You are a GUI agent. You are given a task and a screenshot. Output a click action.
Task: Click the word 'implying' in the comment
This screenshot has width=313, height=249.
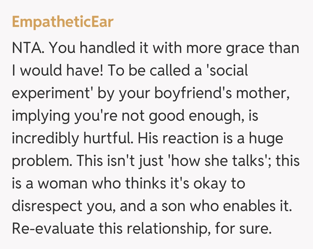(41, 116)
